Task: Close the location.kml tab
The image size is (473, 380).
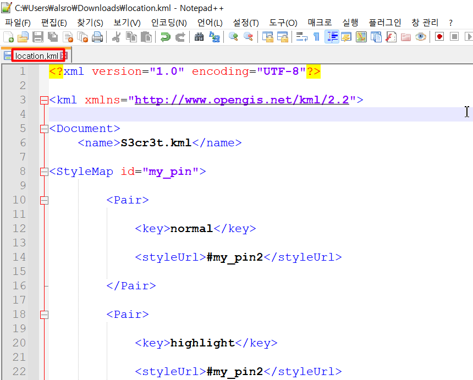Action: (x=64, y=56)
